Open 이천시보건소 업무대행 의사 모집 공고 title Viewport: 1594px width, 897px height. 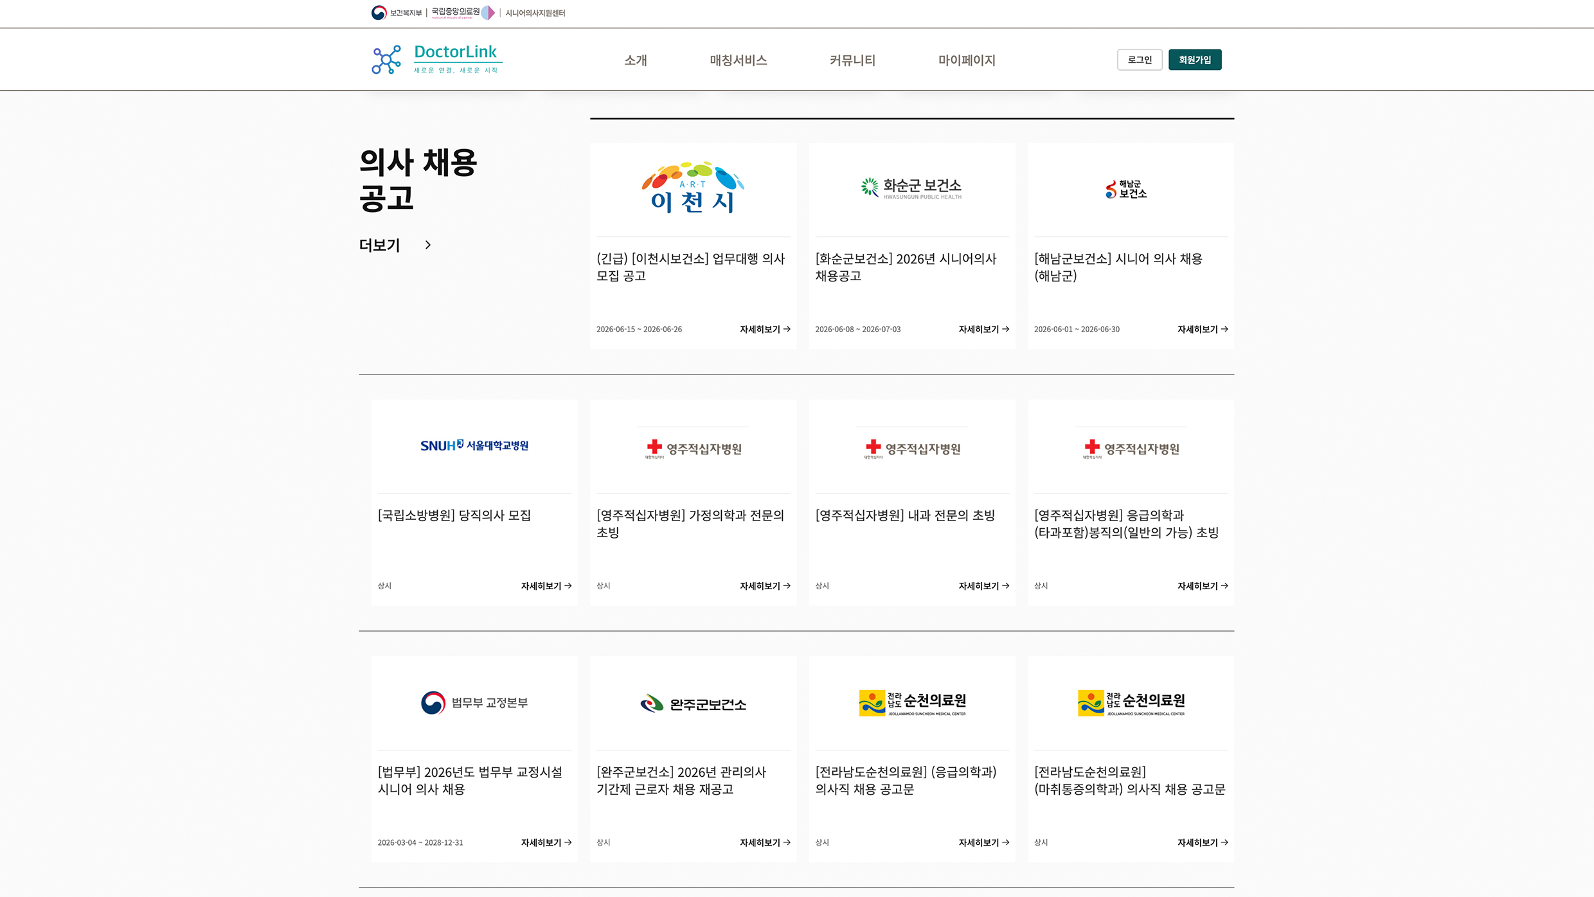coord(691,267)
